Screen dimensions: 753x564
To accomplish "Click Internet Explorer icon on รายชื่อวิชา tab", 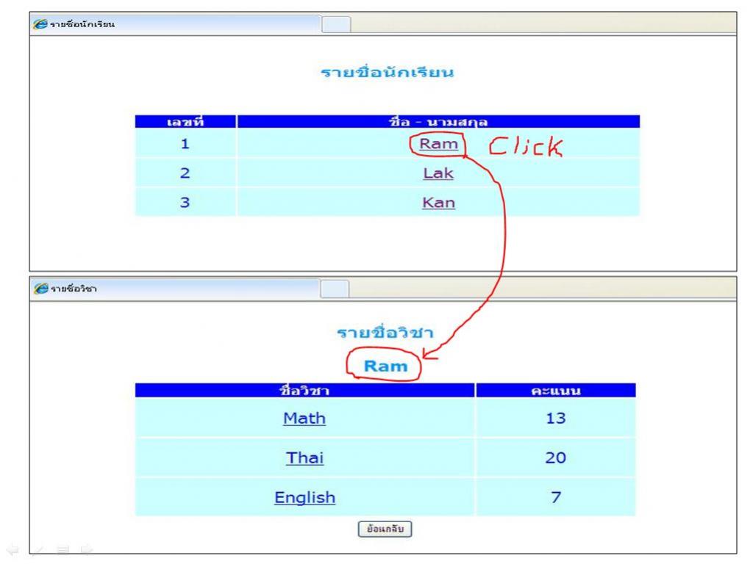I will [x=41, y=289].
